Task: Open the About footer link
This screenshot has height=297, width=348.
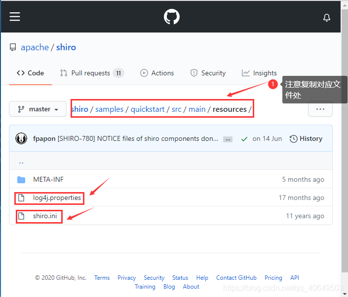Action: [191, 287]
